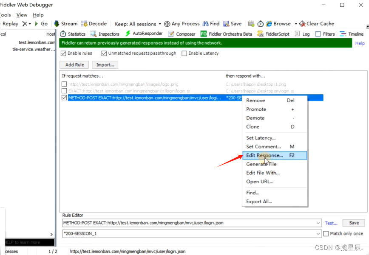
Task: Choose Demote from the context menu
Action: point(275,118)
